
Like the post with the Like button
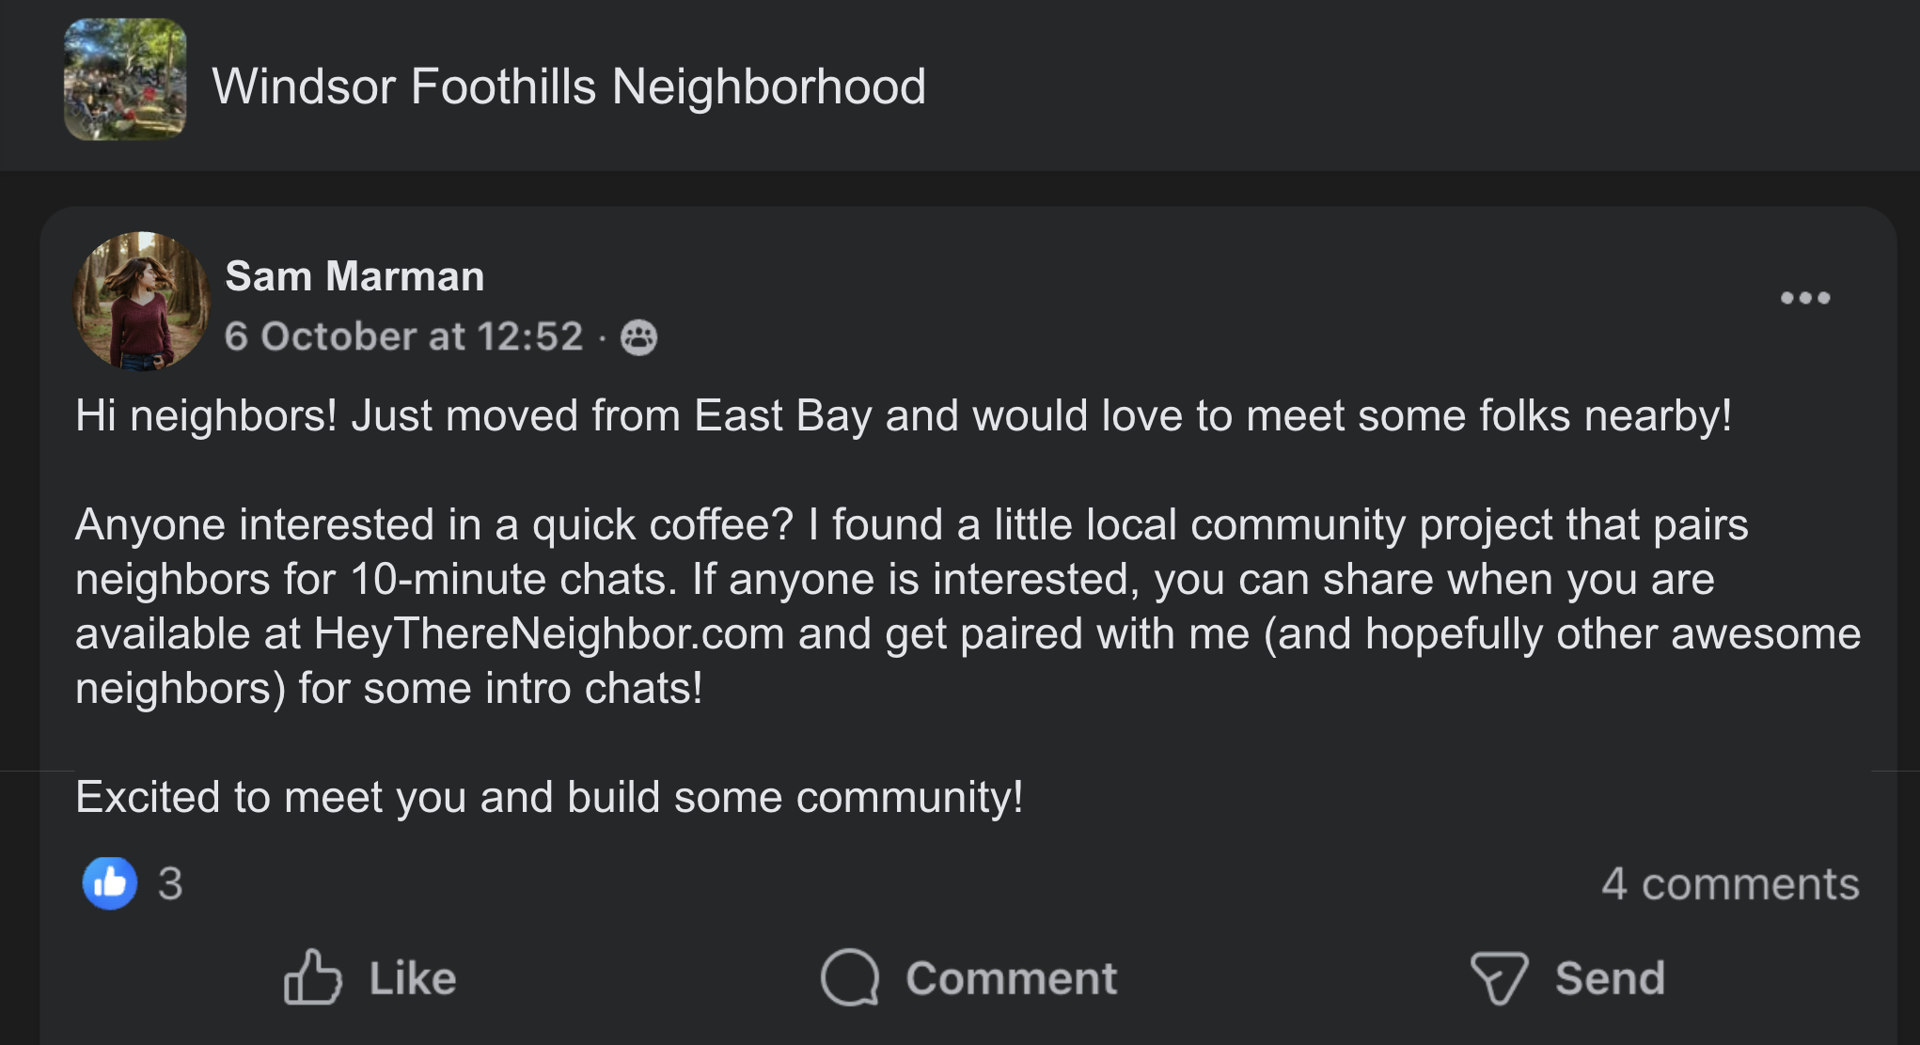[x=370, y=977]
